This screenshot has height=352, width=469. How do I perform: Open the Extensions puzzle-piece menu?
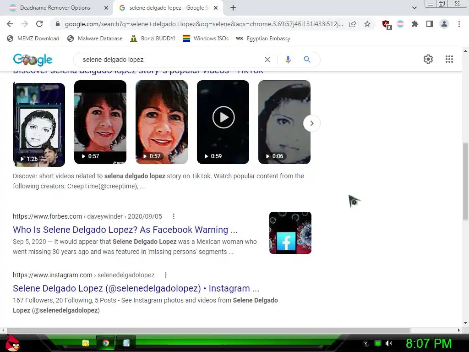[415, 24]
